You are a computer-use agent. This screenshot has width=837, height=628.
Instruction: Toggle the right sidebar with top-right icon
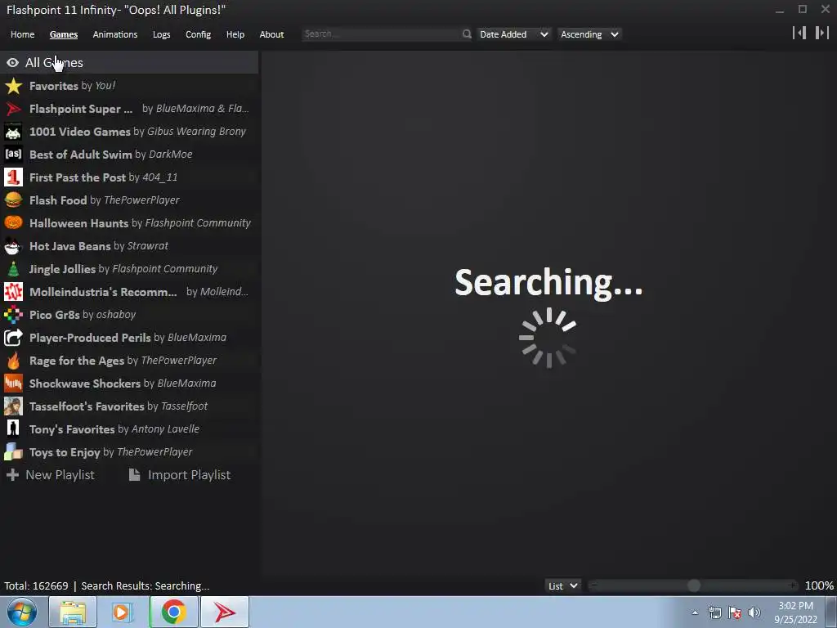click(x=822, y=33)
